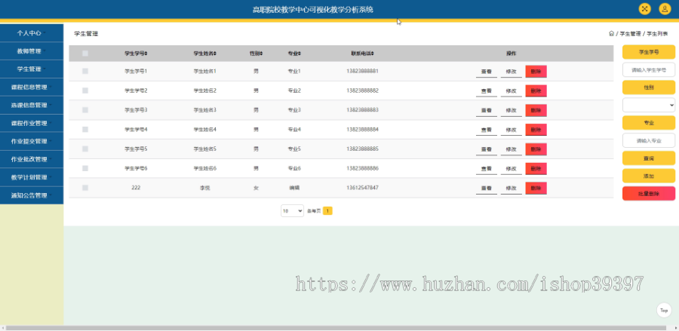Check the row for 学生学号3
Screen dimensions: 679x331
pyautogui.click(x=84, y=110)
